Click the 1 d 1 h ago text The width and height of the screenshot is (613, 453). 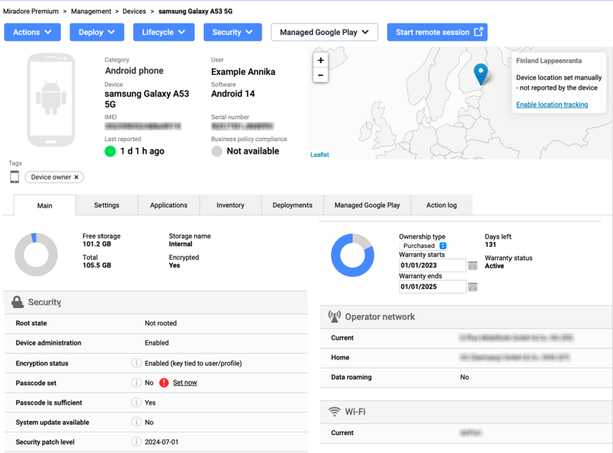[142, 151]
